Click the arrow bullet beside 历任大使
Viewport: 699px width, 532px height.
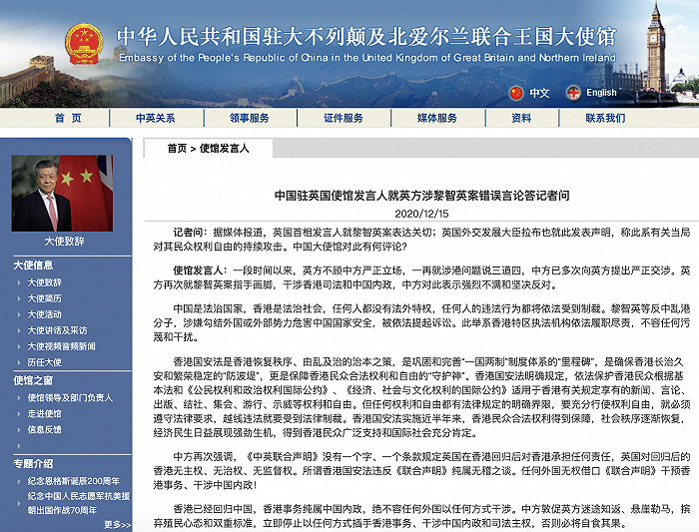point(19,363)
